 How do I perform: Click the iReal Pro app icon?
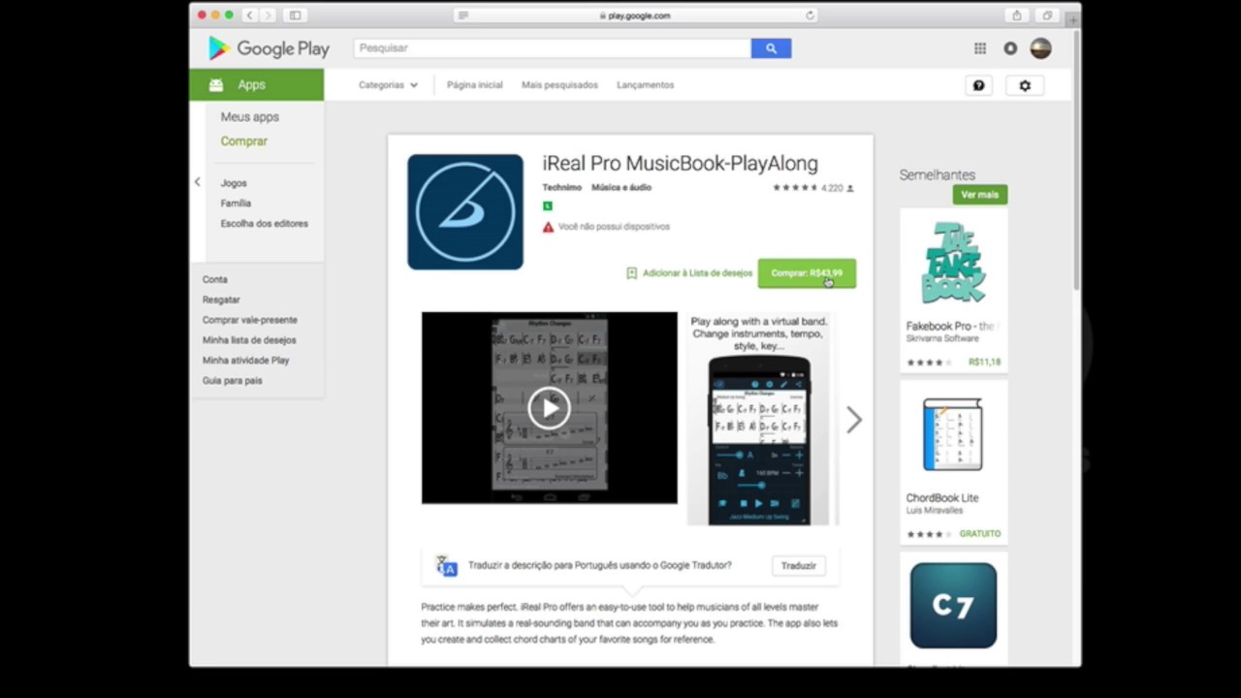pos(465,211)
